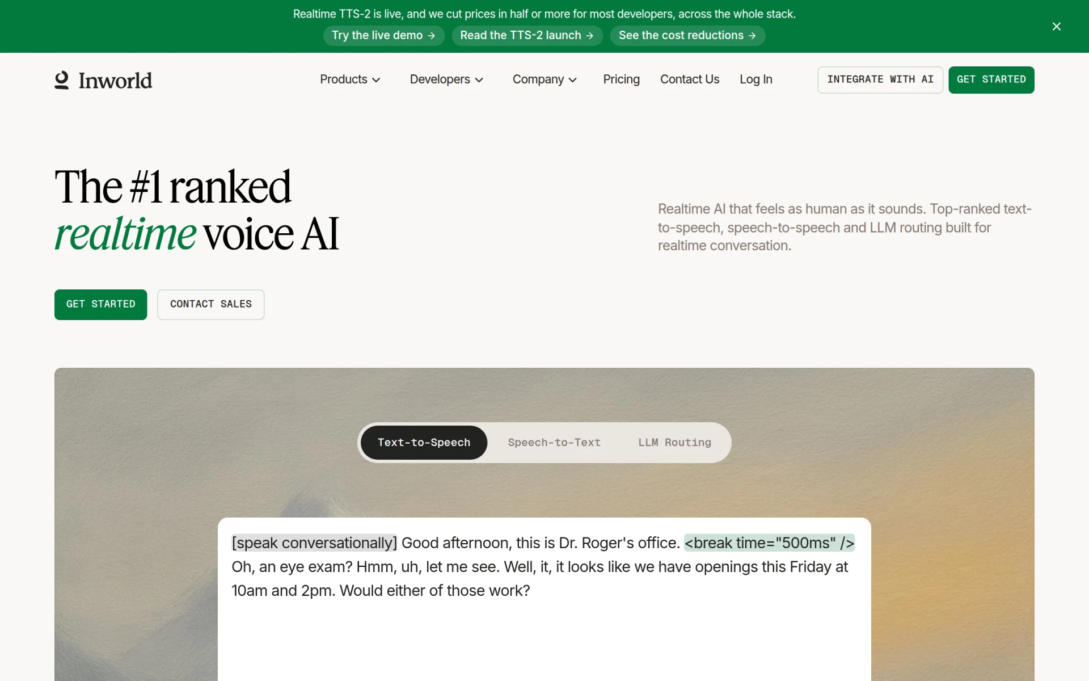Expand the Products dropdown chevron

[x=376, y=80]
